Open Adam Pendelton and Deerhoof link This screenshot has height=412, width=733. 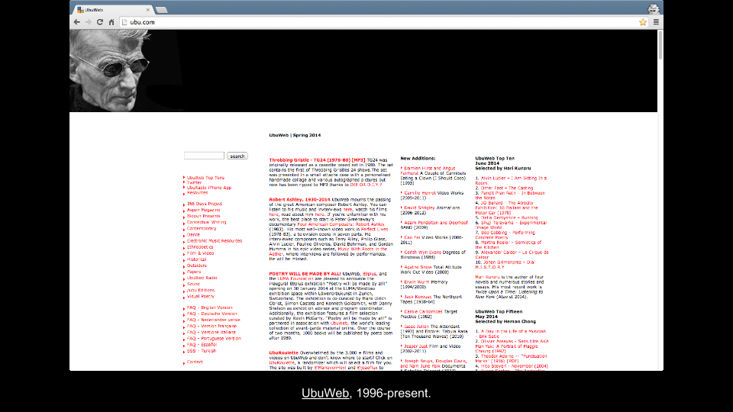436,223
